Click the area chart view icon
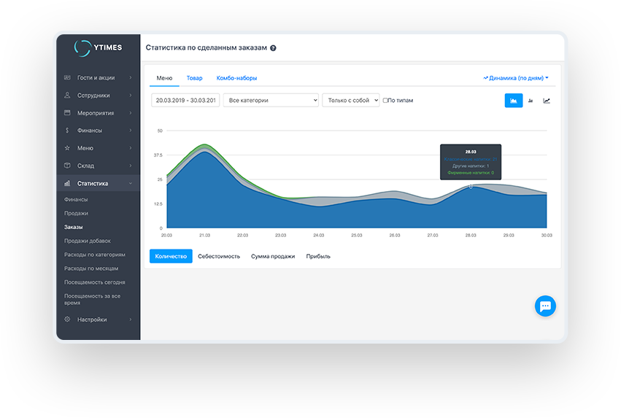The height and width of the screenshot is (418, 621). click(514, 101)
